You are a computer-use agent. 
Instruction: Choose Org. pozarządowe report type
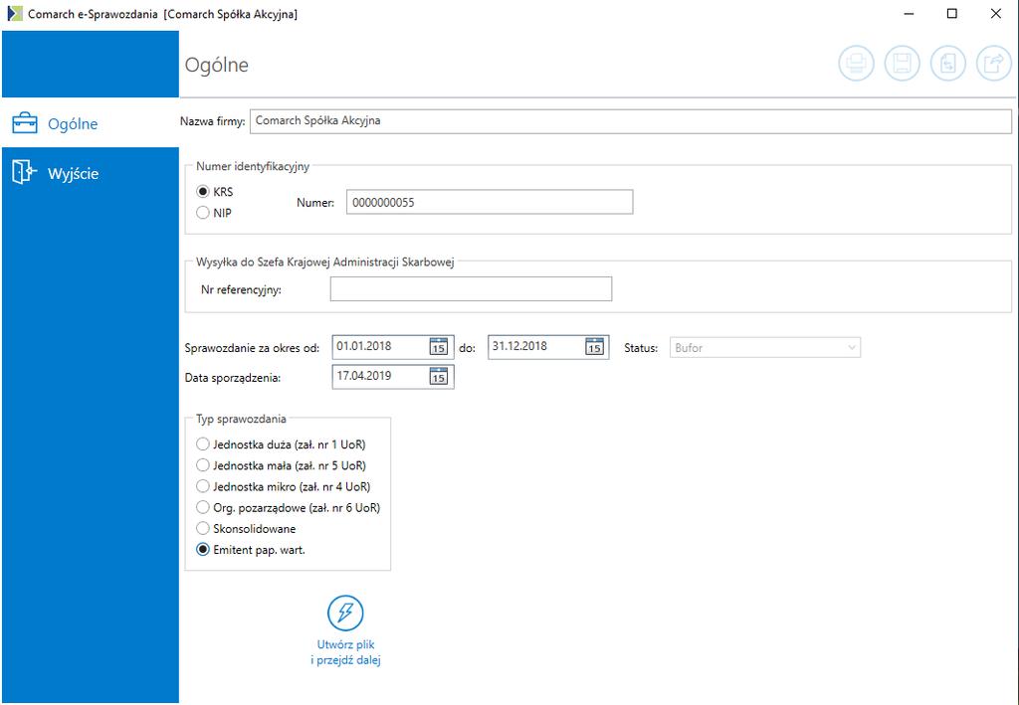coord(203,507)
